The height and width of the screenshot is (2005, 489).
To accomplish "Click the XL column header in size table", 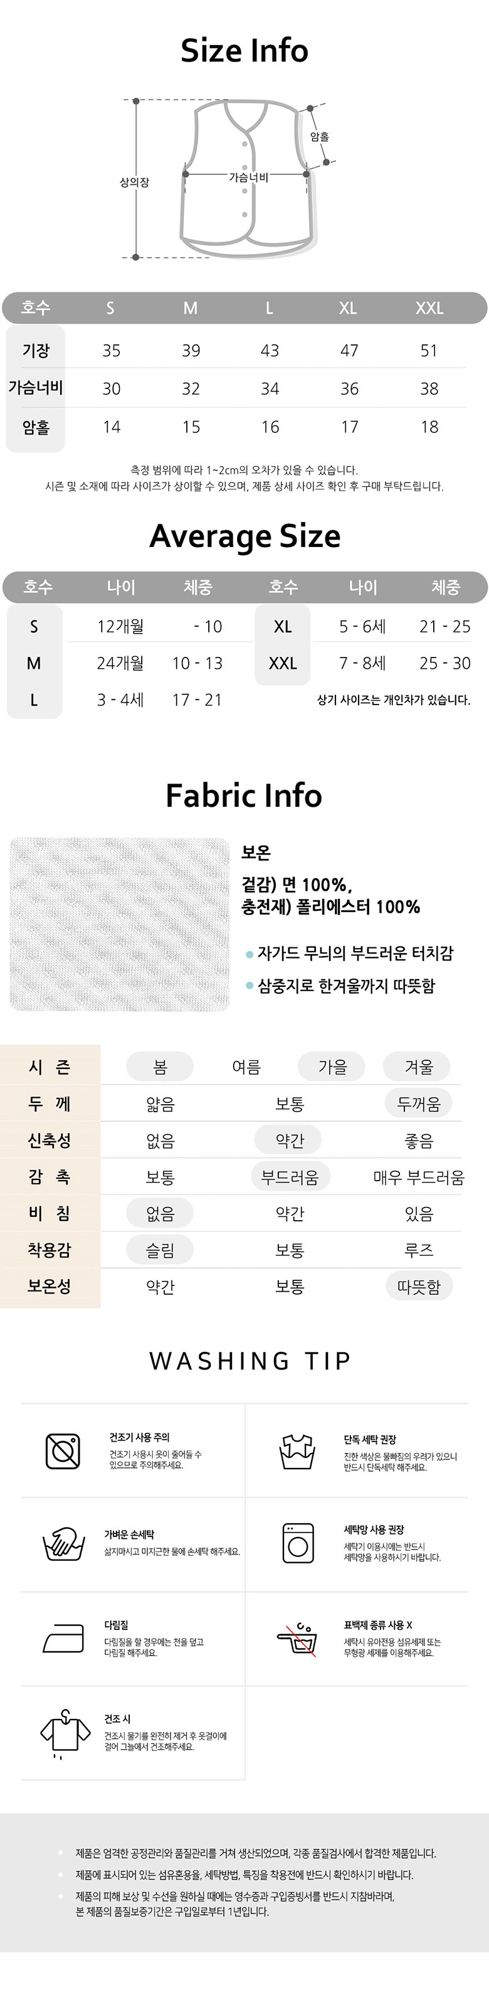I will [349, 308].
